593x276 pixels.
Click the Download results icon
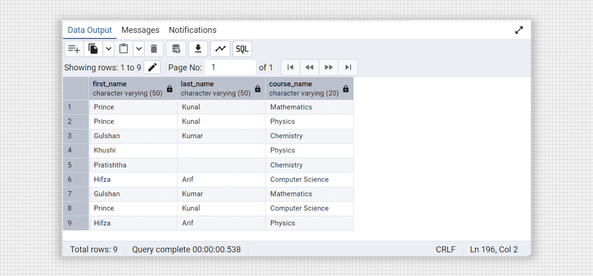(198, 49)
